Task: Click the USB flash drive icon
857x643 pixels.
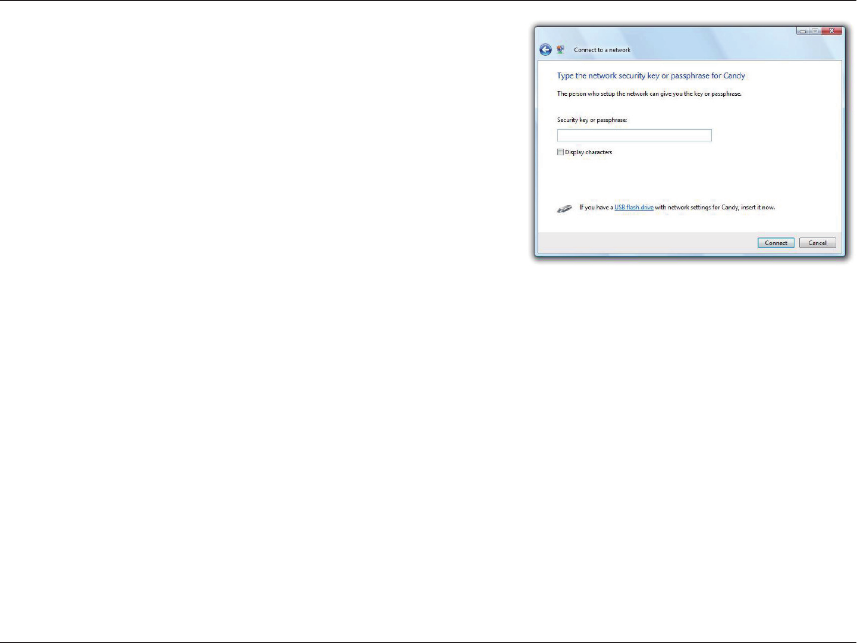Action: click(x=564, y=208)
